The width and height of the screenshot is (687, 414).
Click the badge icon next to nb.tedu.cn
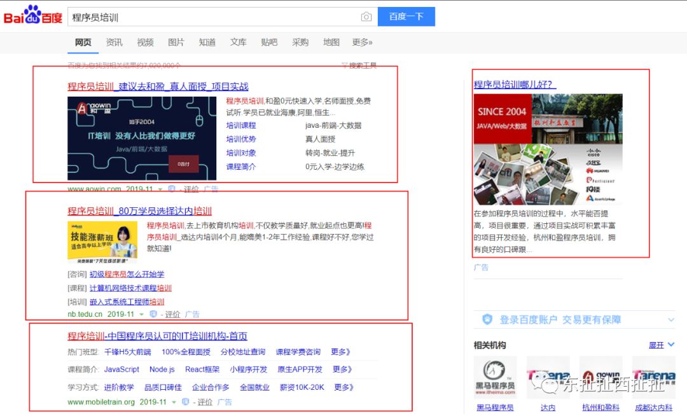pyautogui.click(x=153, y=314)
